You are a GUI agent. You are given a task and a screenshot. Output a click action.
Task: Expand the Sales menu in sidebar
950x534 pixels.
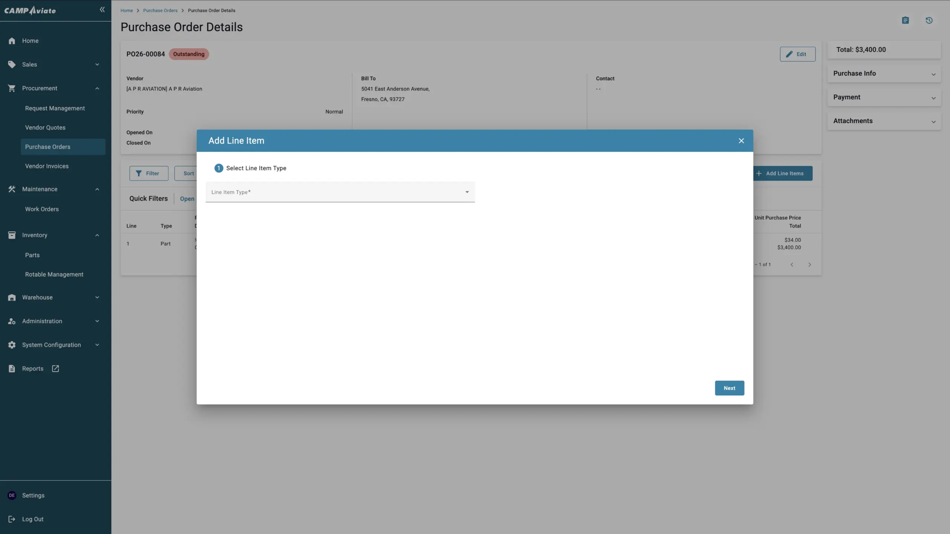(54, 65)
